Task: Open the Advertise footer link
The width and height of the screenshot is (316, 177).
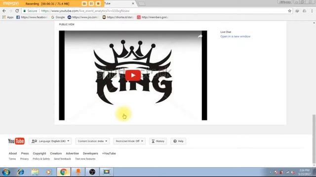Action: coord(72,153)
